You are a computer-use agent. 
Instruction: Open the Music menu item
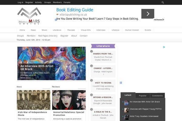45,30
